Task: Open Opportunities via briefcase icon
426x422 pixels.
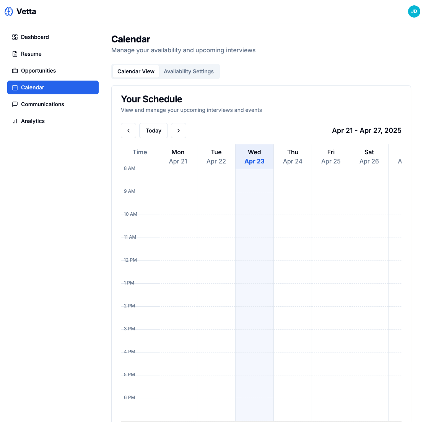Action: point(15,71)
